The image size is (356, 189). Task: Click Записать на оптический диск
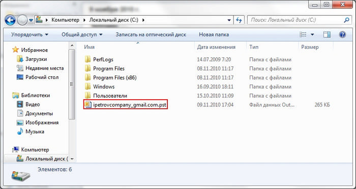pos(151,35)
